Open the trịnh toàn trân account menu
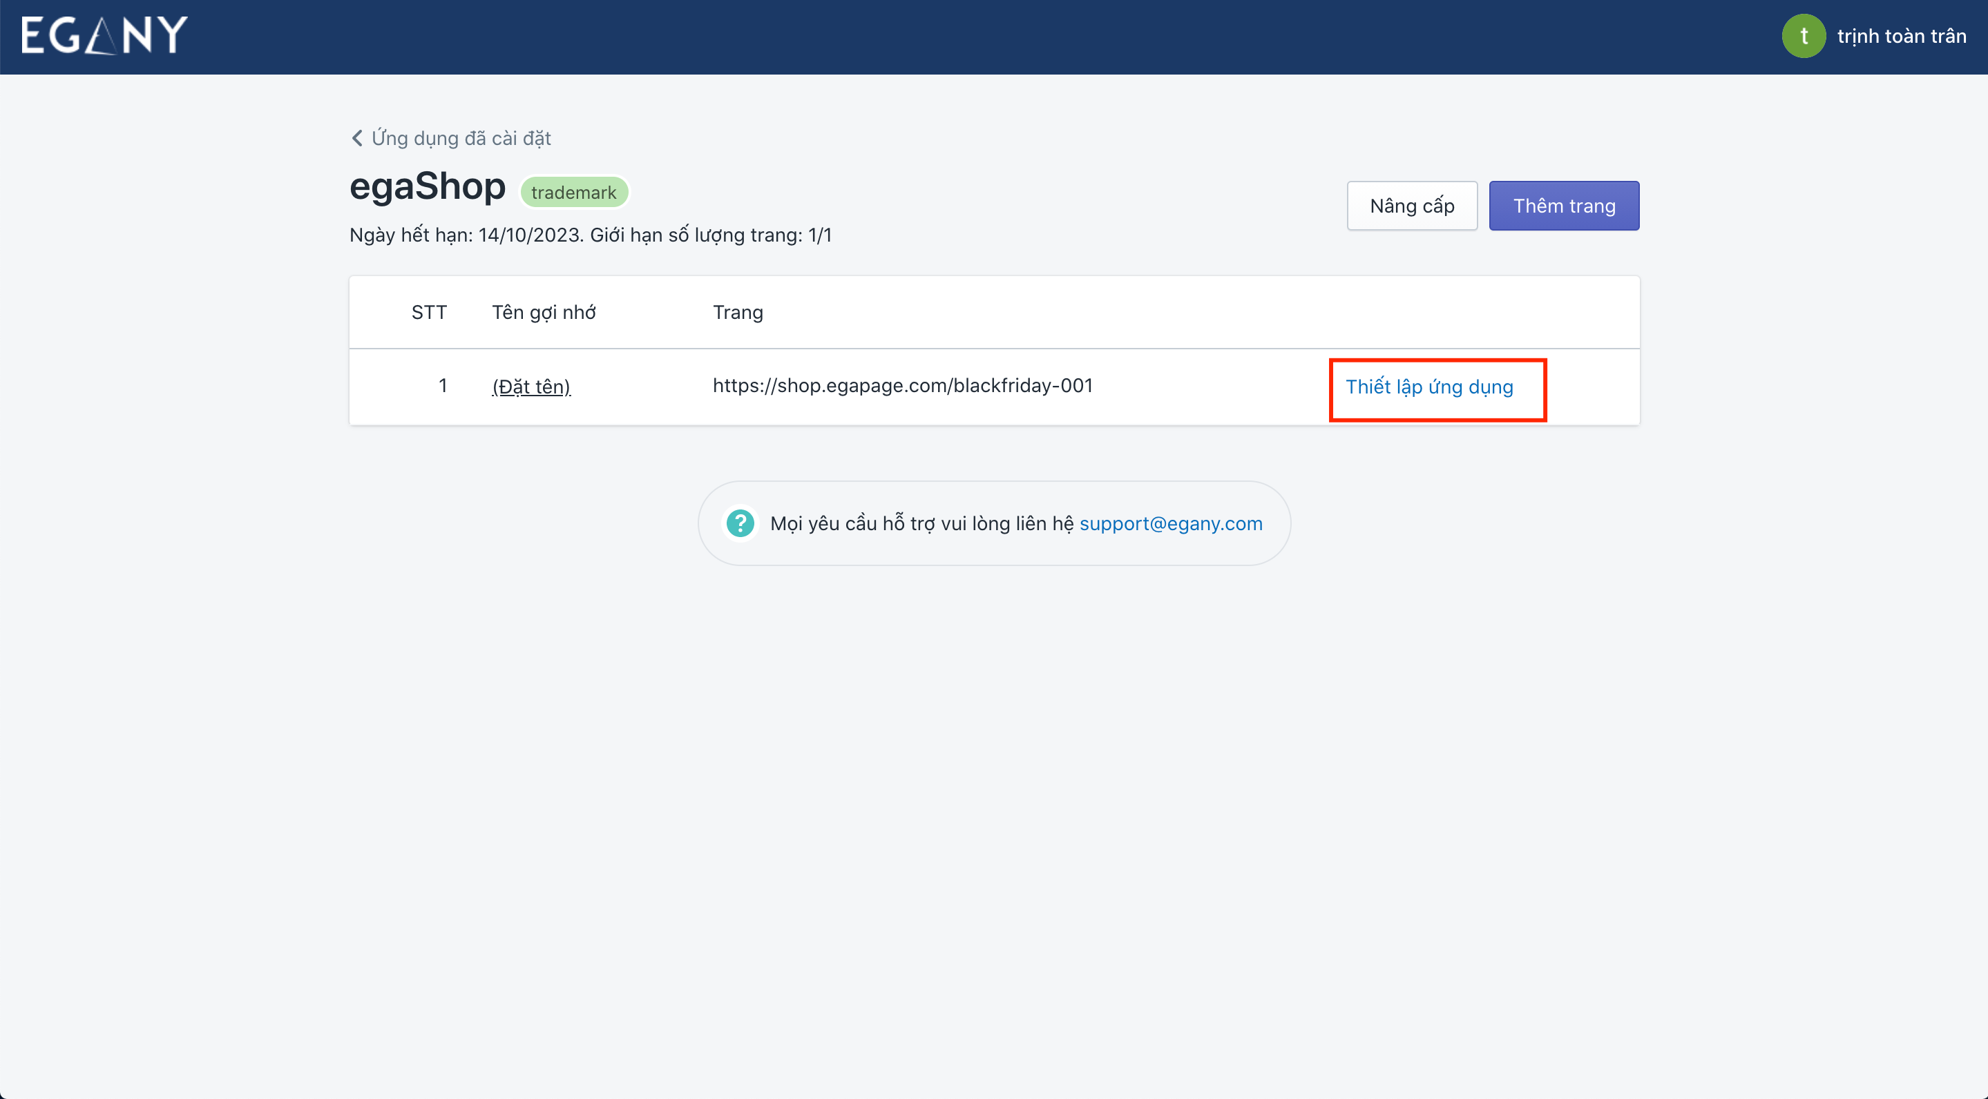 click(x=1901, y=37)
